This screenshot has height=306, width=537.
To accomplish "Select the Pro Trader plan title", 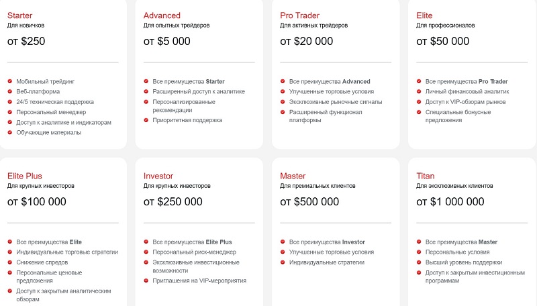I will pos(299,15).
